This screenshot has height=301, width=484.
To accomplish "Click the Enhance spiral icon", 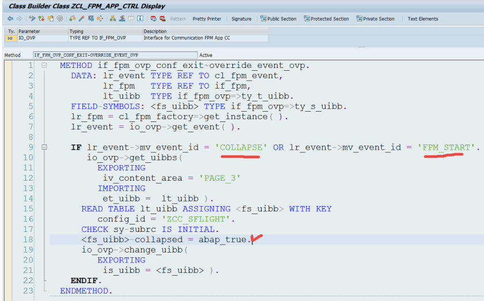I will pyautogui.click(x=59, y=19).
